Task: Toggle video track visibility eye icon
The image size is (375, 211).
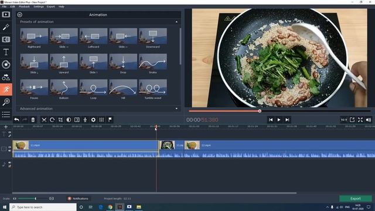Action: coord(10,147)
